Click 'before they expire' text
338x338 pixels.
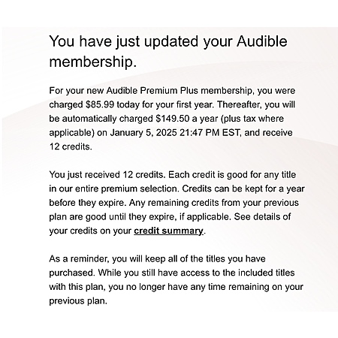[88, 203]
